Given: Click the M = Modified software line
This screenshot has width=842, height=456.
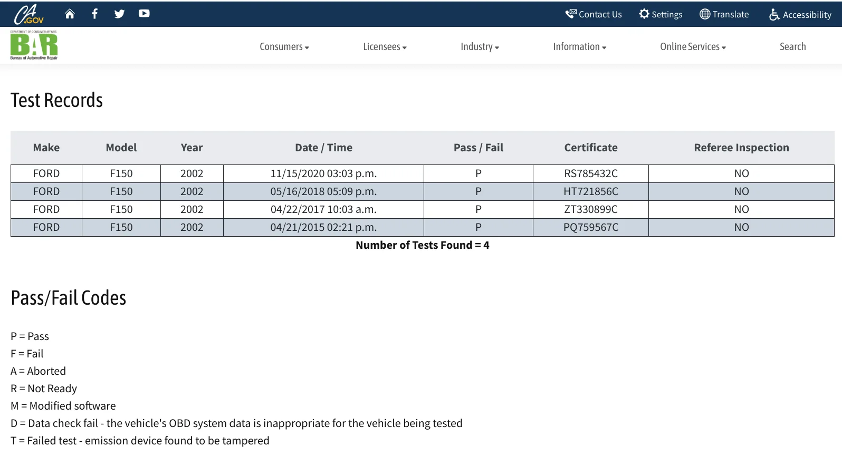Looking at the screenshot, I should [x=63, y=406].
